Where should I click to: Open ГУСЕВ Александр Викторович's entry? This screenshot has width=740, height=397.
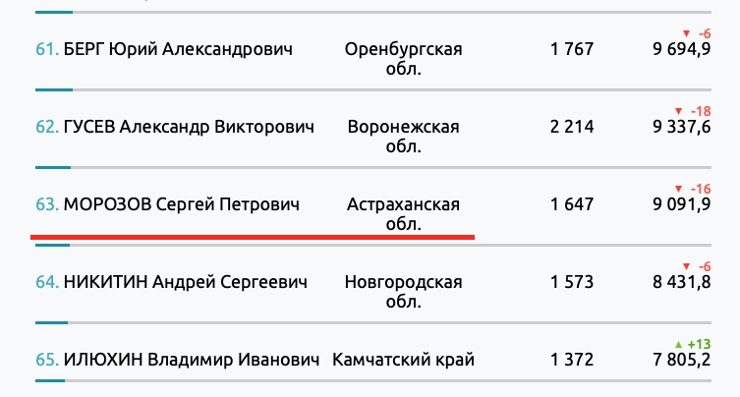[189, 127]
